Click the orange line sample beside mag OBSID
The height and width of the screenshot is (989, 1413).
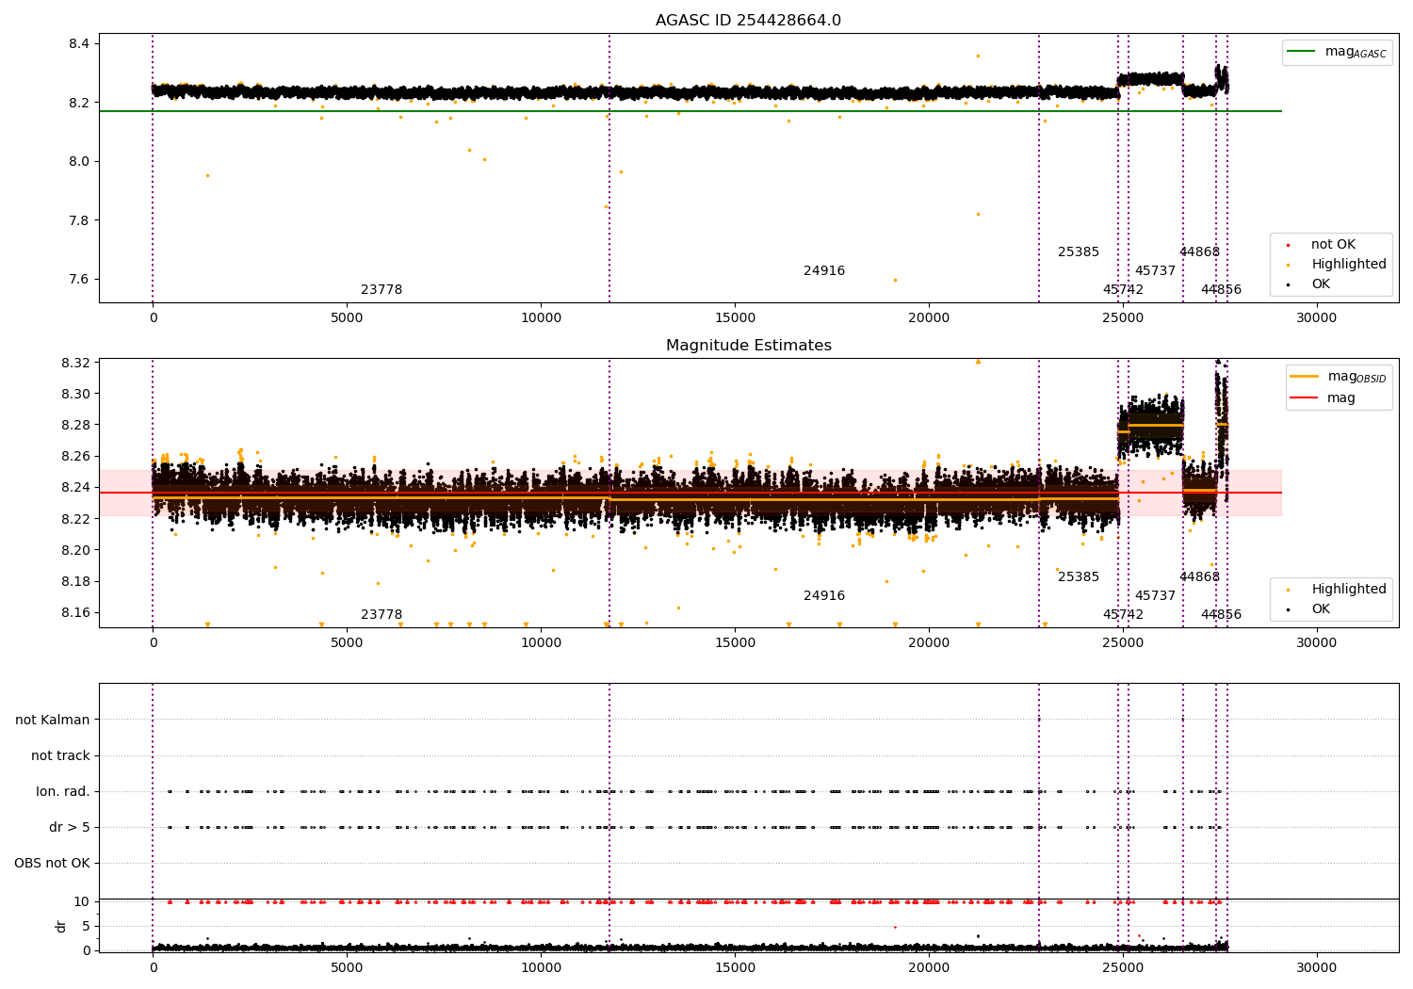[x=1304, y=377]
